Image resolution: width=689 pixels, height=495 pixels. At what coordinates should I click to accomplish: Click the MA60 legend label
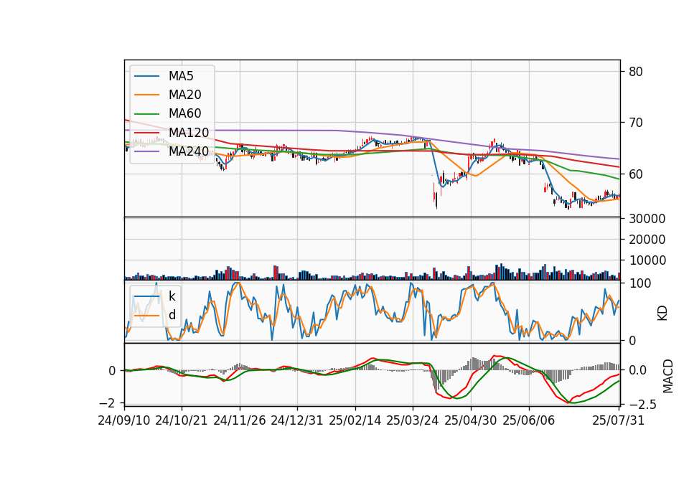tap(184, 113)
